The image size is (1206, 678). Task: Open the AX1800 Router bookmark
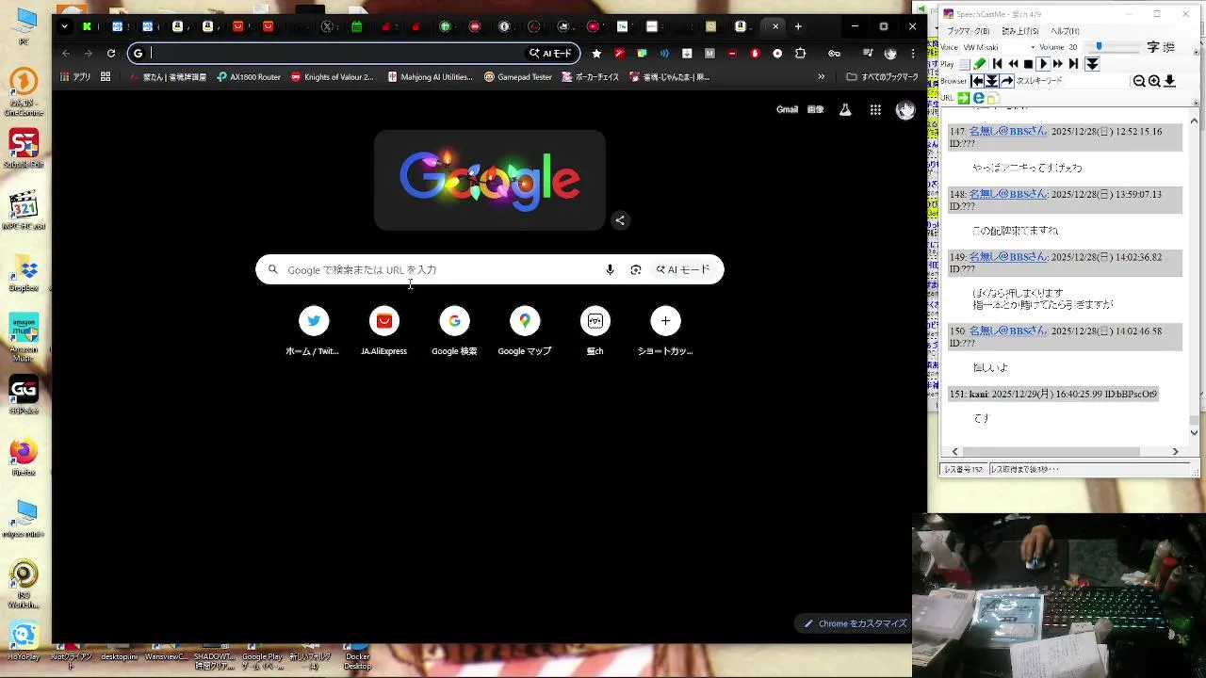point(249,77)
